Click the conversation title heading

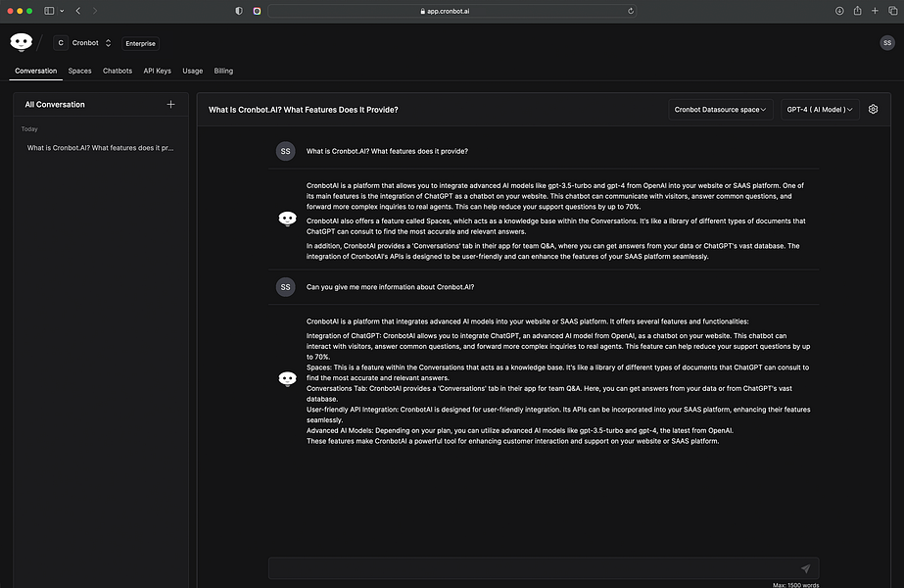(x=304, y=110)
